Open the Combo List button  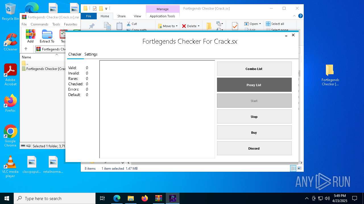[x=254, y=69]
